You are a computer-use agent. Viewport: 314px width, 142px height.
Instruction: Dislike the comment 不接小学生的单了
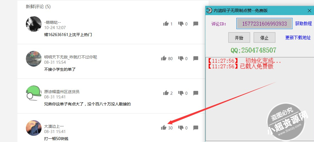181,58
